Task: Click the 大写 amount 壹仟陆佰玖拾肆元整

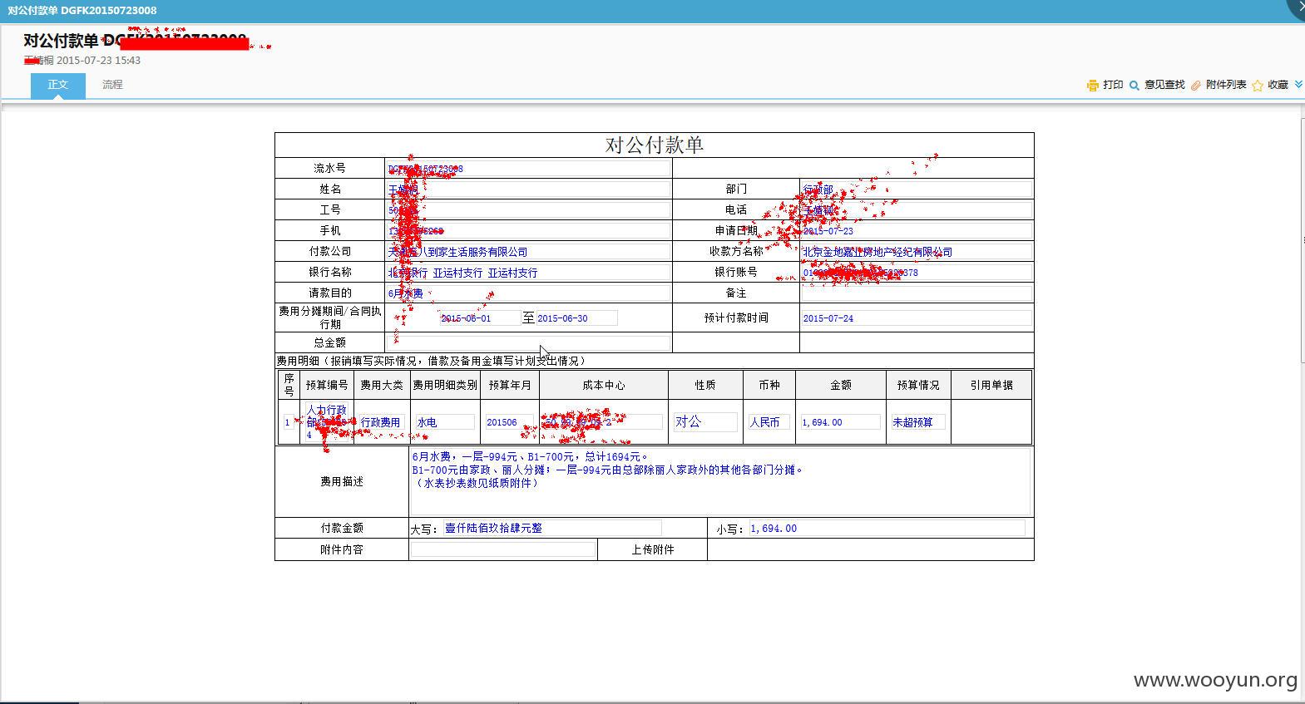Action: [x=552, y=528]
